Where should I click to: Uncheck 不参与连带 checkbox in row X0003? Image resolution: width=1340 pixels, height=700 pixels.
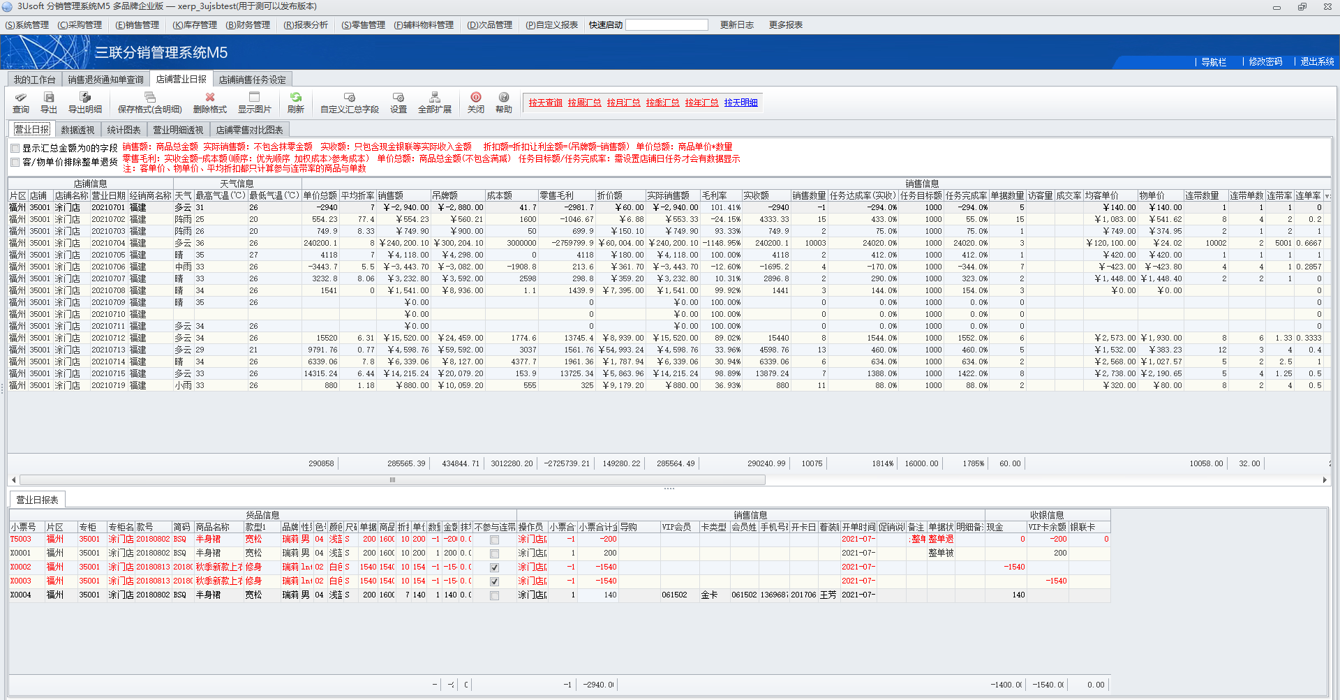(495, 581)
